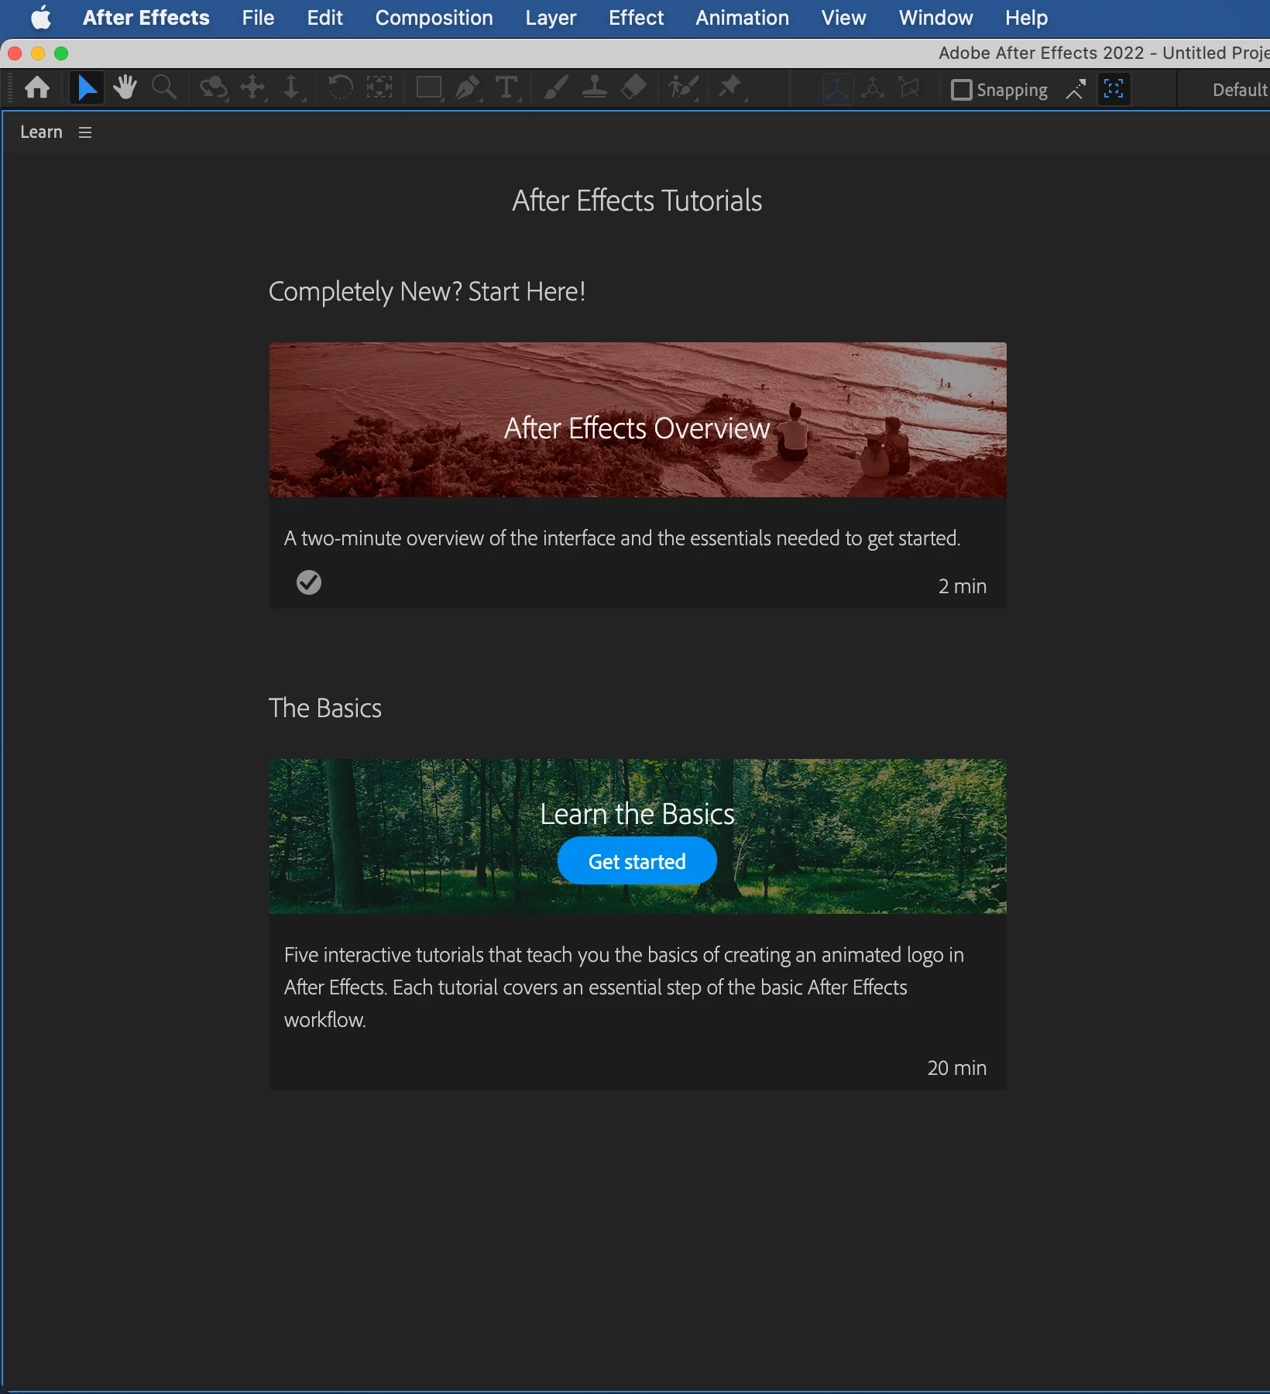This screenshot has height=1394, width=1270.
Task: Switch to the Default workspace
Action: pos(1241,90)
